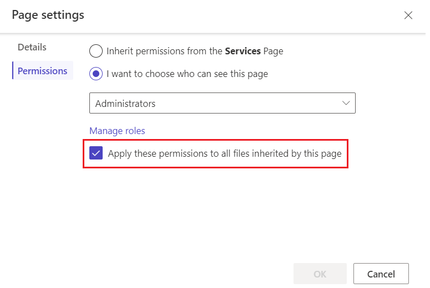This screenshot has height=288, width=430.
Task: Click the 'I want to choose who' label
Action: (x=187, y=74)
